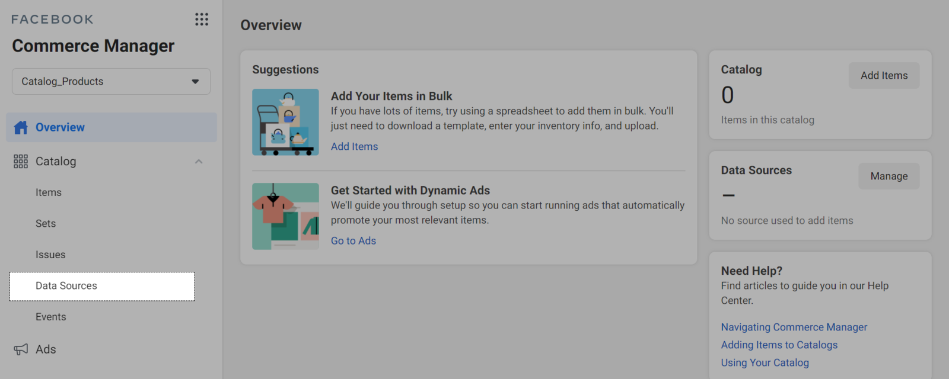Click the Overview house icon
The image size is (949, 379).
click(x=21, y=127)
